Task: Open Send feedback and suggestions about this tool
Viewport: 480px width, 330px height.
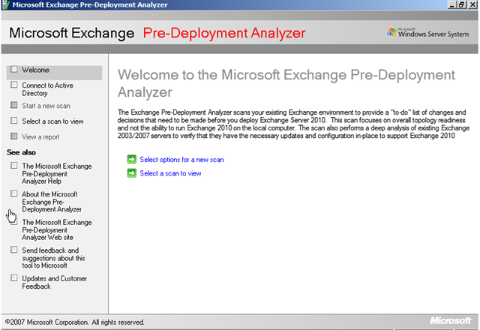Action: pos(53,258)
